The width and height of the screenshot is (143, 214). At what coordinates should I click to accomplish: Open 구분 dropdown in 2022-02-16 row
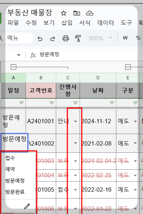pyautogui.click(x=135, y=190)
